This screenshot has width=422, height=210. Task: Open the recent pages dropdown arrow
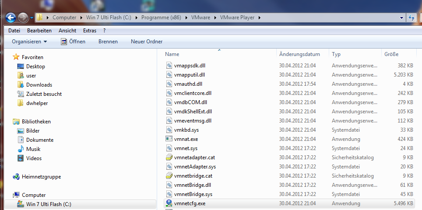pos(32,18)
